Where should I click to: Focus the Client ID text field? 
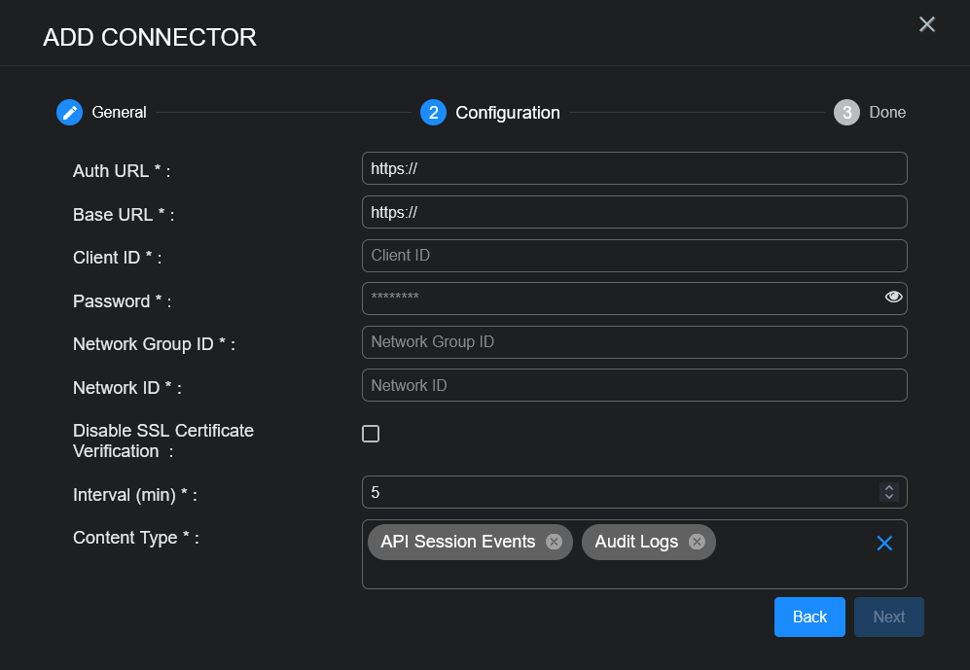633,256
